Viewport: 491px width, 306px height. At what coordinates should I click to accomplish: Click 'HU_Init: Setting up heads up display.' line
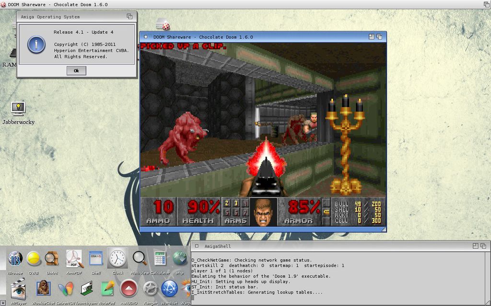241,282
